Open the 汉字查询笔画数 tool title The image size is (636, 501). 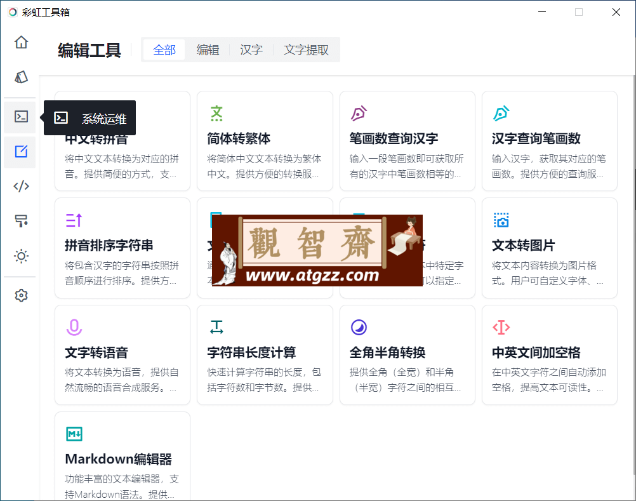536,138
